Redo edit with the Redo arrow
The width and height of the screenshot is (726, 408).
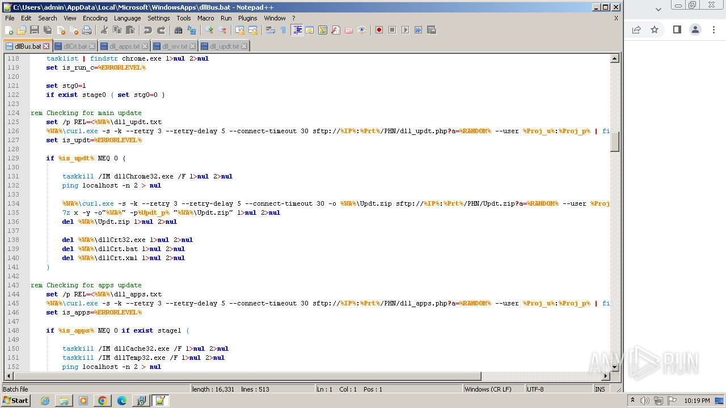(x=161, y=30)
